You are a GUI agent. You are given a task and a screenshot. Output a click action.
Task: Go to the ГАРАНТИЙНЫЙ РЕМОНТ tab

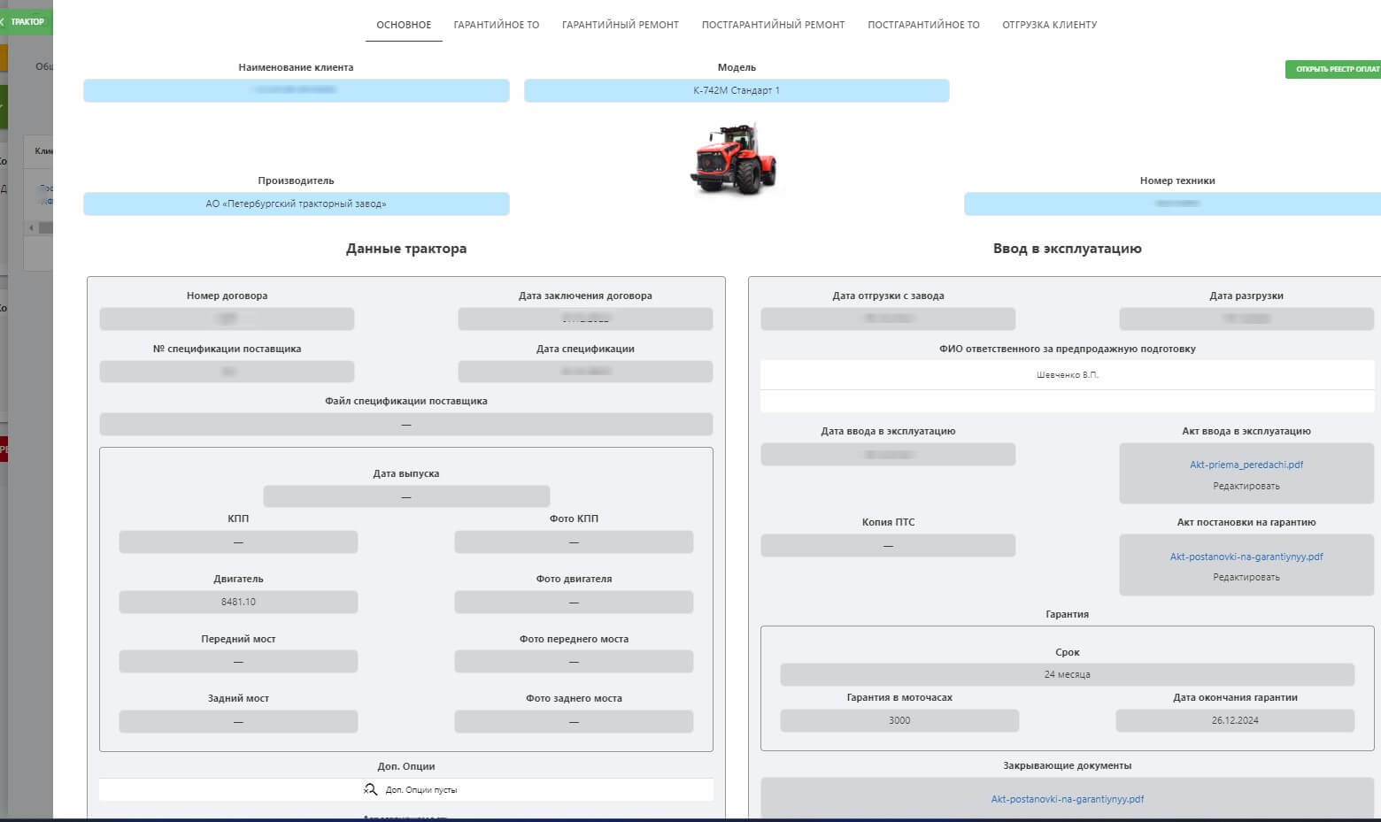click(620, 25)
